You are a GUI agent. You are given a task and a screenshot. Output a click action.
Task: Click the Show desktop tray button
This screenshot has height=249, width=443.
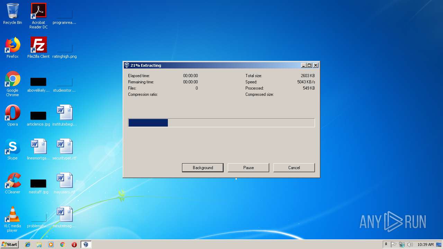point(439,245)
